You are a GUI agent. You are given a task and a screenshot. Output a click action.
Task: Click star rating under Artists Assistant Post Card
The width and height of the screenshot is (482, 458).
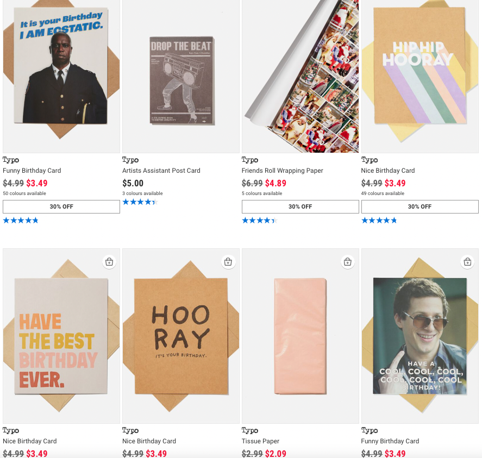click(x=140, y=202)
